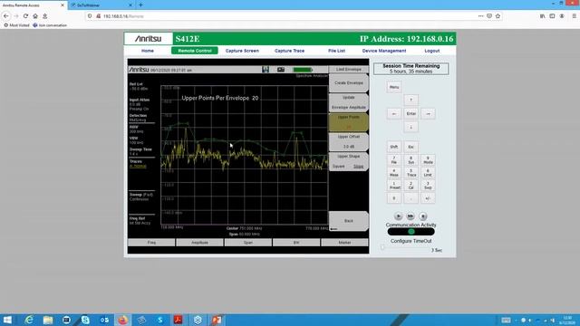Click the Most Visited bookmark
Image resolution: width=580 pixels, height=326 pixels.
click(16, 25)
